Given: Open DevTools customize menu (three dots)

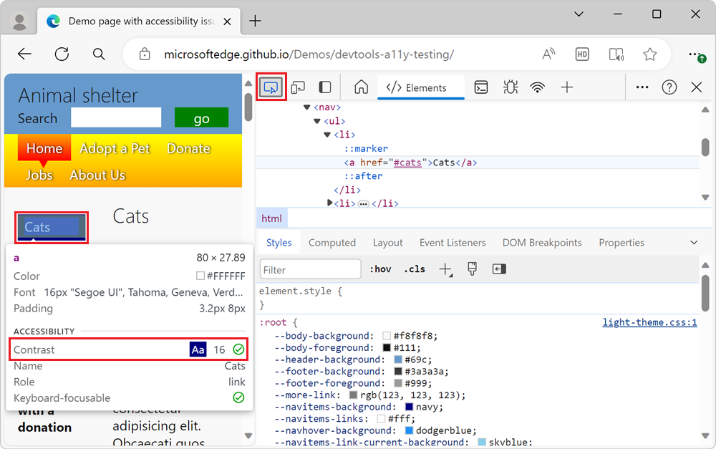Looking at the screenshot, I should click(x=642, y=87).
